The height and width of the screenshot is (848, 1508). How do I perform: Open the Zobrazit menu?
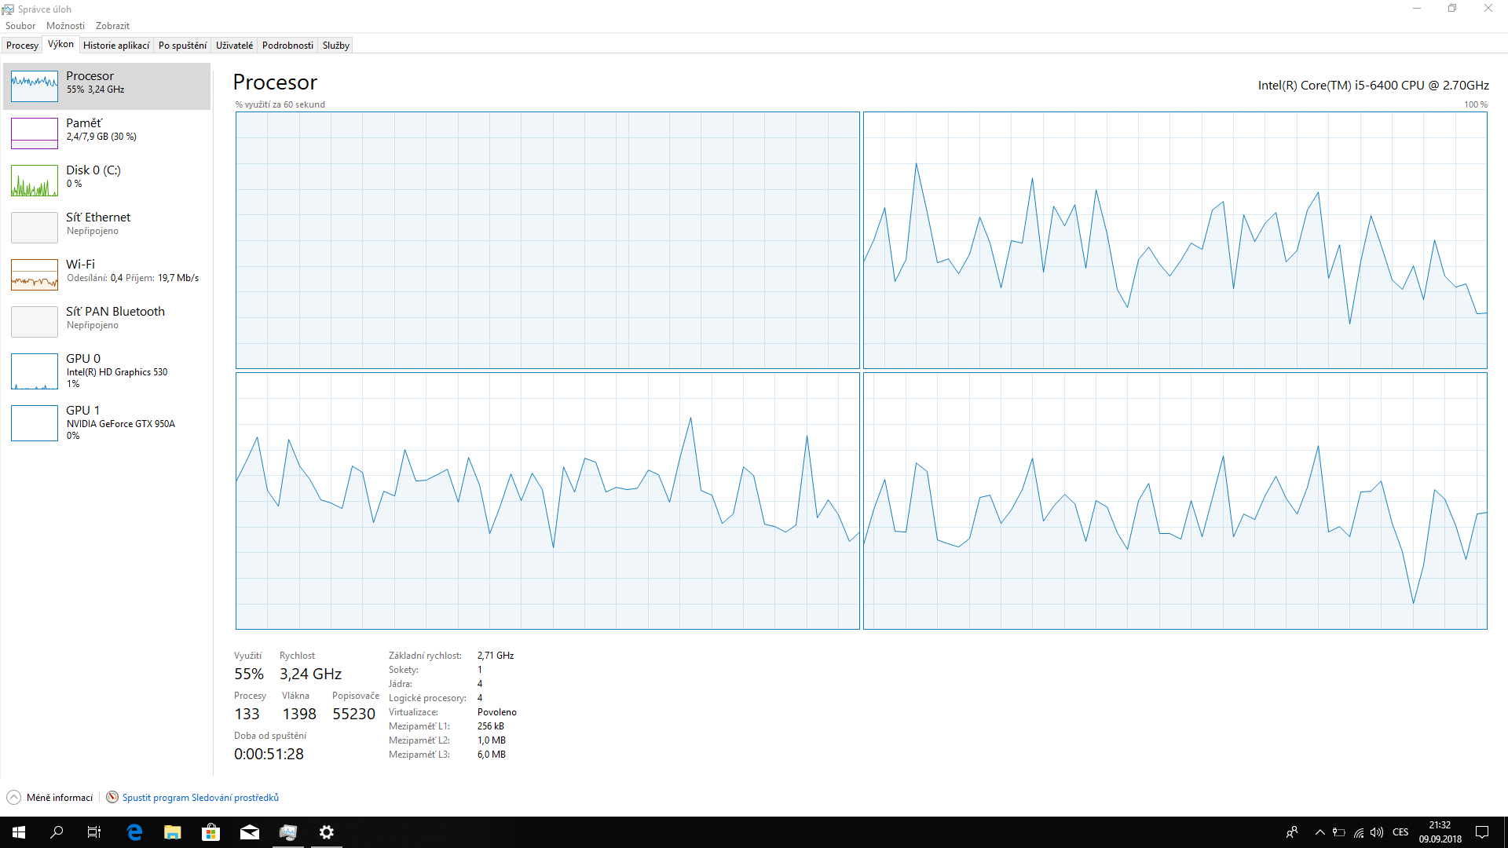pos(112,26)
